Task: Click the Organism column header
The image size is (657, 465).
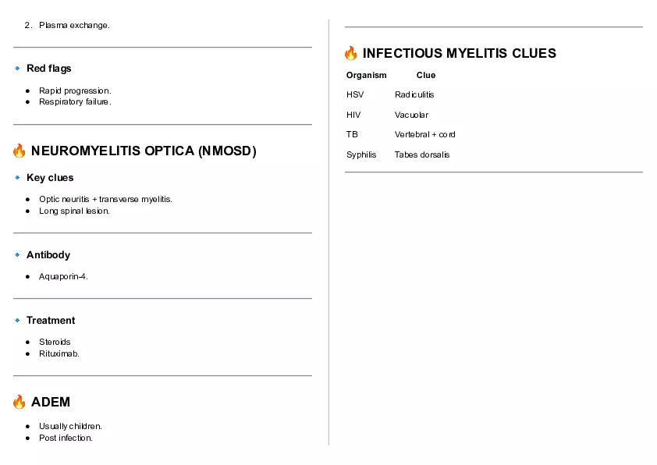Action: (366, 76)
